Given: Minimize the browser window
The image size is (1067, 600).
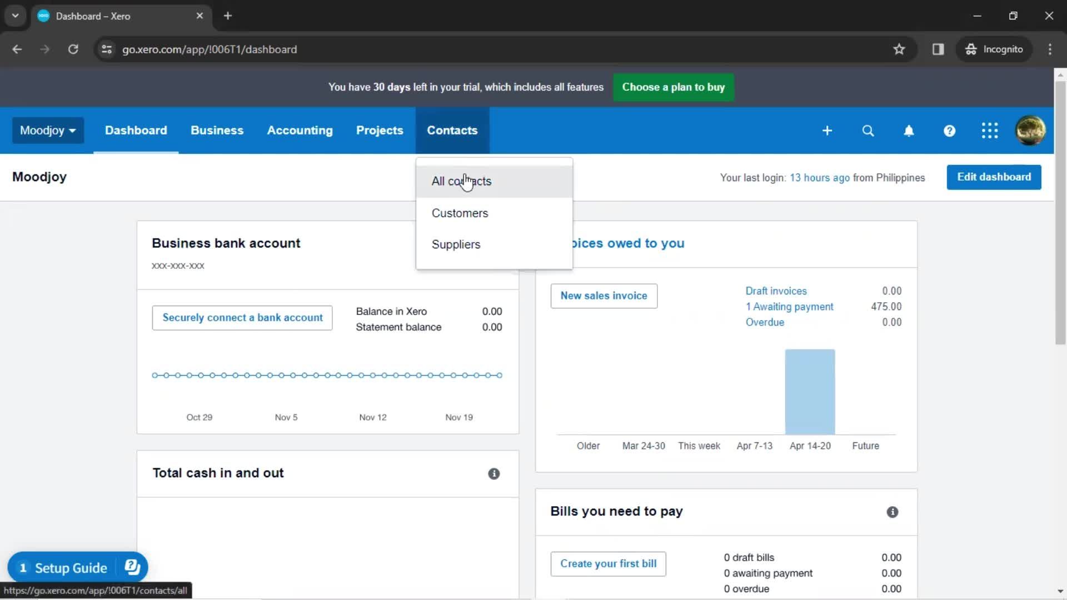Looking at the screenshot, I should click(x=977, y=16).
